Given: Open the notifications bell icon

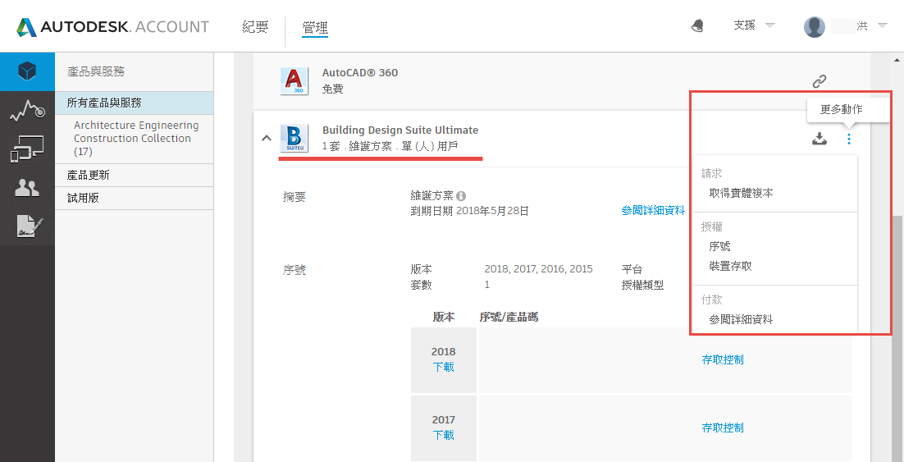Looking at the screenshot, I should click(697, 26).
